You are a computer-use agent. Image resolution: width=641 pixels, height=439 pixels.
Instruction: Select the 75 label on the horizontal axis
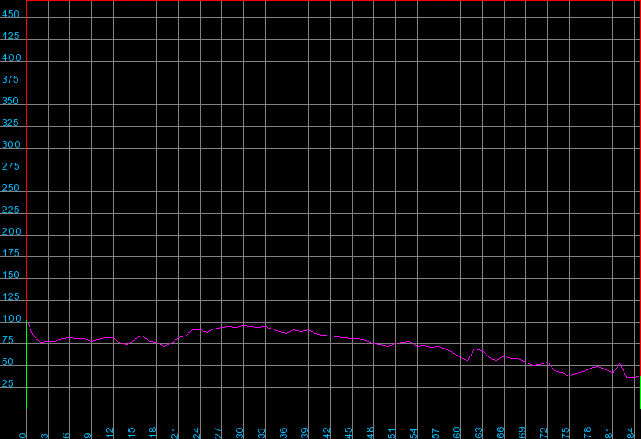coord(565,433)
